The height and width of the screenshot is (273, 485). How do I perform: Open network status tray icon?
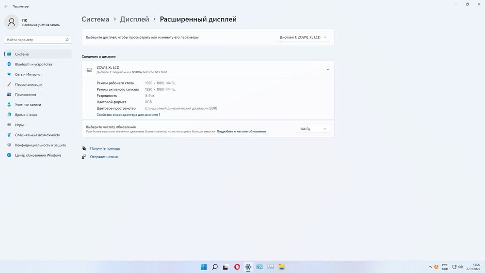pyautogui.click(x=454, y=267)
